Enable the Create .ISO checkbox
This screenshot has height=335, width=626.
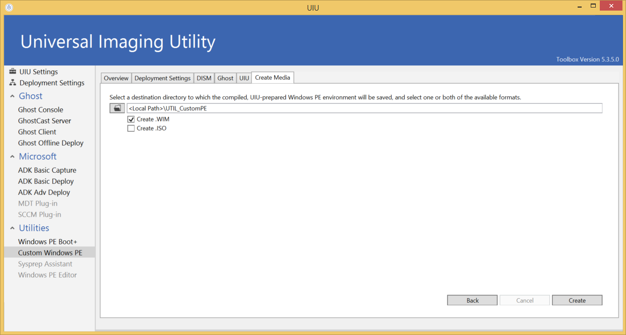tap(131, 128)
